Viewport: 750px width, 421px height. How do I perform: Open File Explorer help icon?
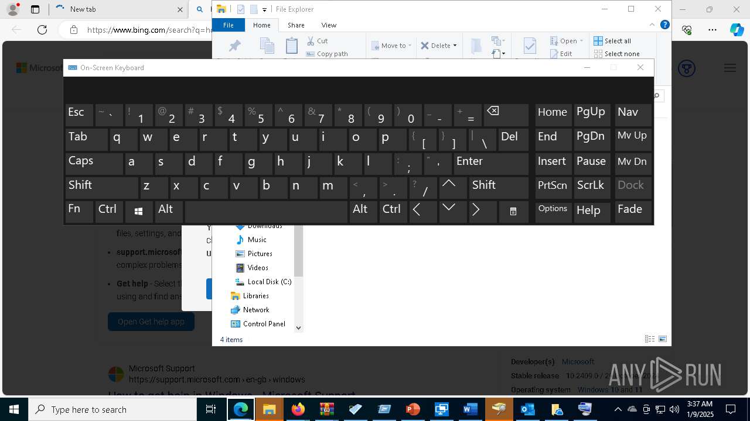coord(664,25)
